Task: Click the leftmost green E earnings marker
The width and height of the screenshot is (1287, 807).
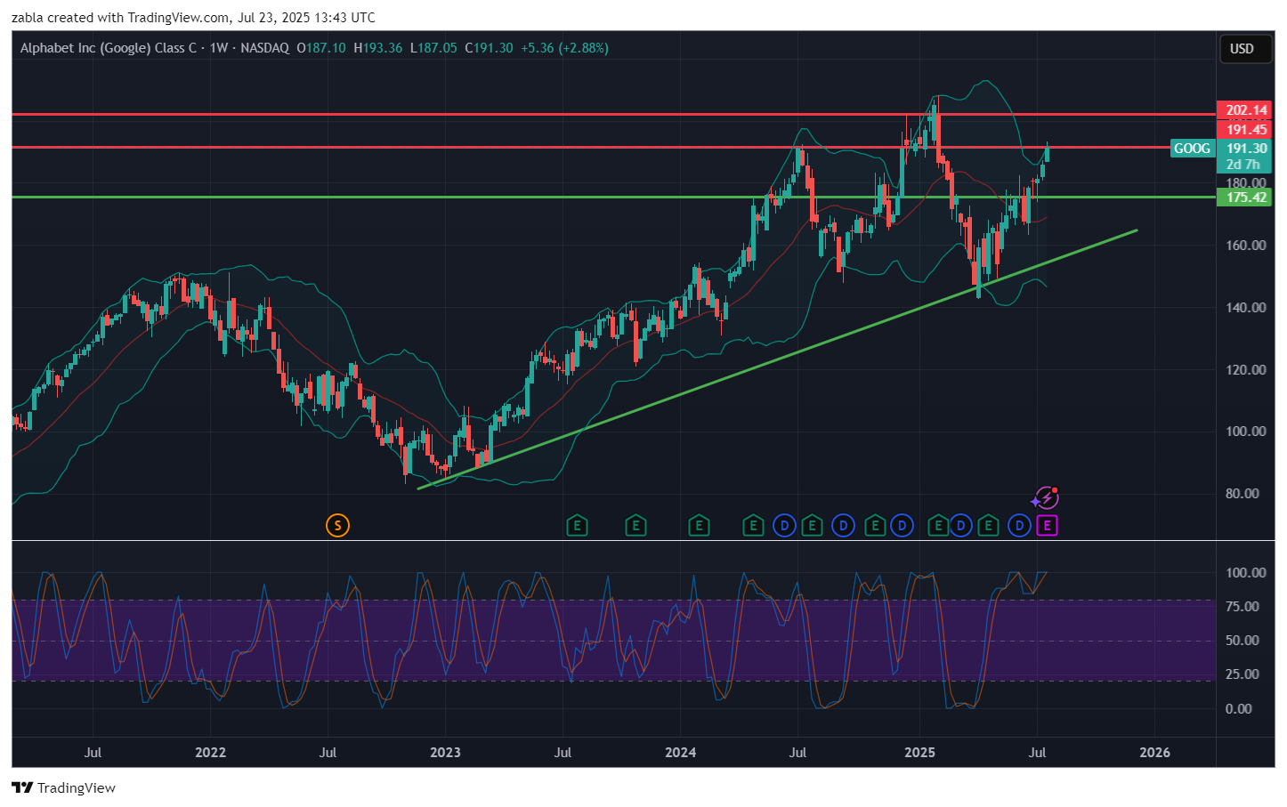Action: coord(577,526)
